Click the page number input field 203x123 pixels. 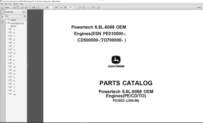(x=51, y=7)
